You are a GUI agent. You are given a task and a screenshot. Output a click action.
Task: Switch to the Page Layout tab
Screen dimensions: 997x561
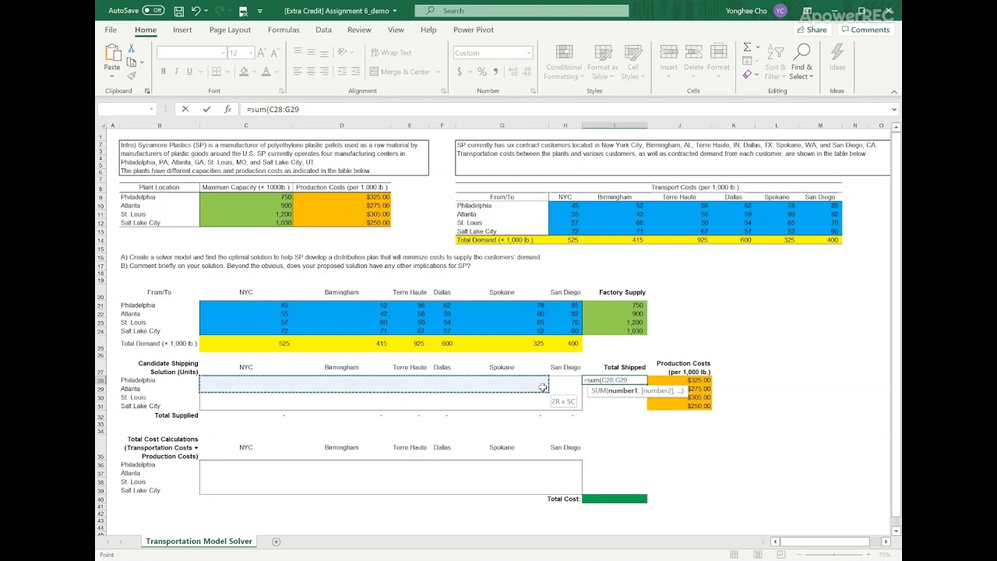[230, 30]
